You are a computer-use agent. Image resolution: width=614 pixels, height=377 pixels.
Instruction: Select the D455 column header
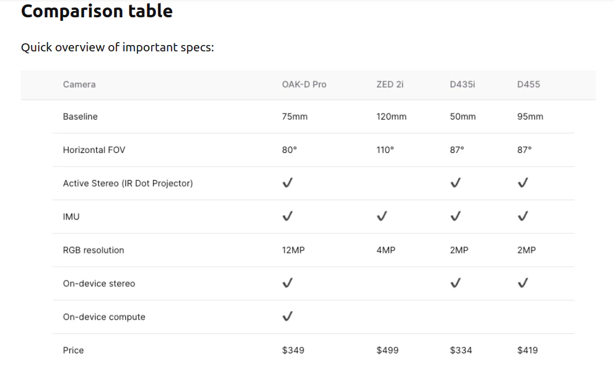click(529, 84)
